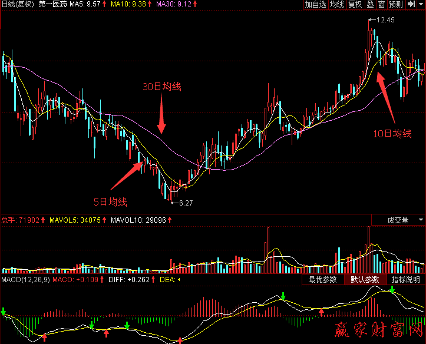Select the 最优参数 tab
Screen dimensions: 426x344
pyautogui.click(x=322, y=280)
